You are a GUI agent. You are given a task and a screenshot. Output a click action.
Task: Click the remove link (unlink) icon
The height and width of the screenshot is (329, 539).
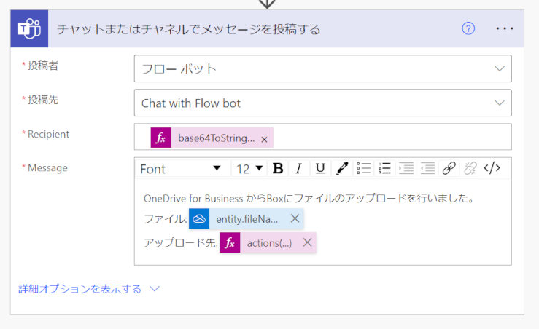[x=470, y=169]
